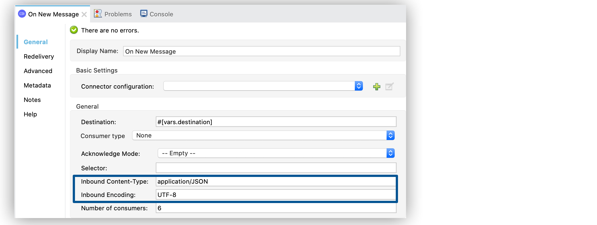
Task: Close the On New Message tab
Action: pyautogui.click(x=84, y=14)
